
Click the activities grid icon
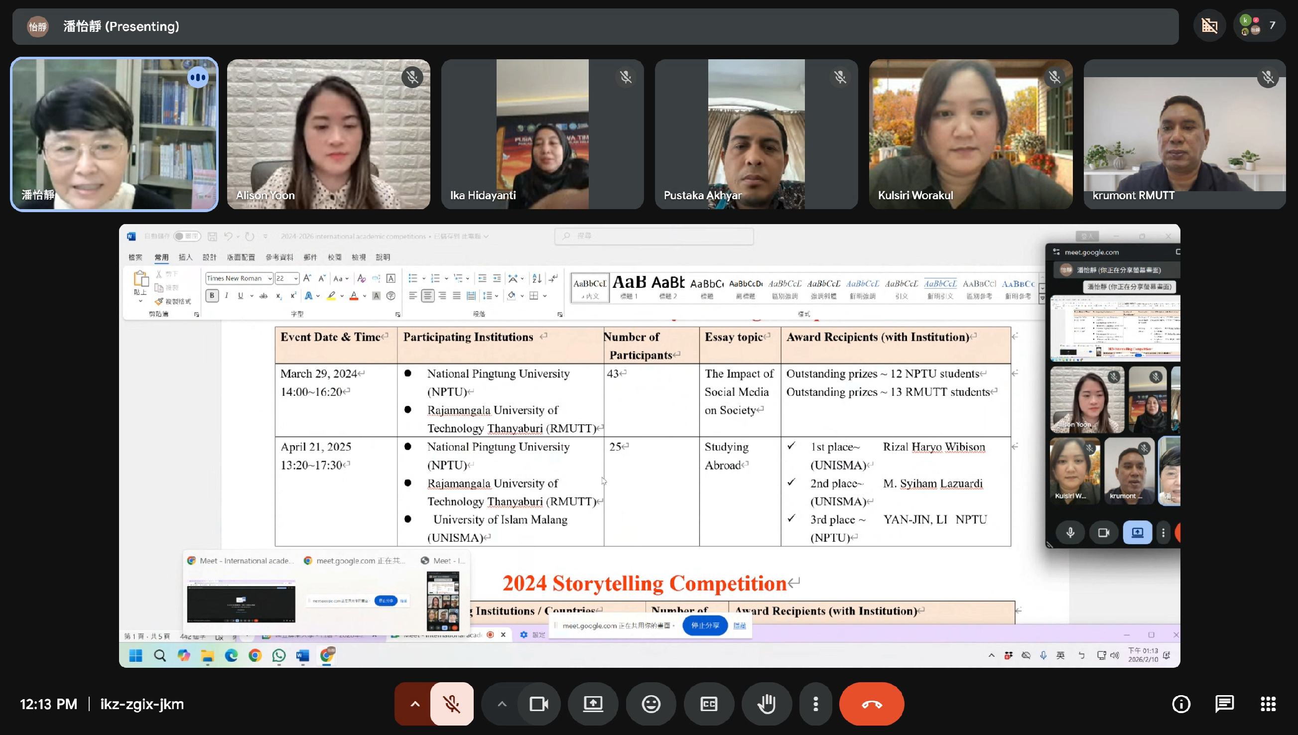[x=1268, y=704]
